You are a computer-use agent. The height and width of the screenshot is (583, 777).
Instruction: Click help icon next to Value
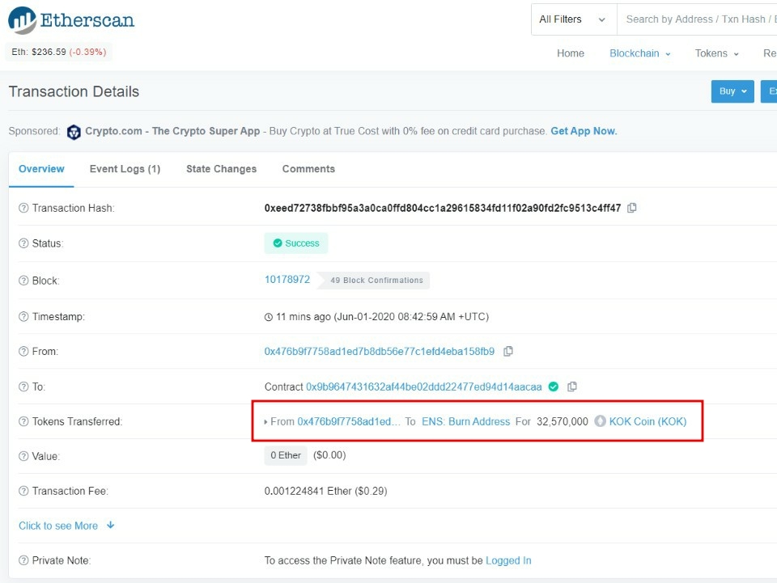click(x=23, y=456)
